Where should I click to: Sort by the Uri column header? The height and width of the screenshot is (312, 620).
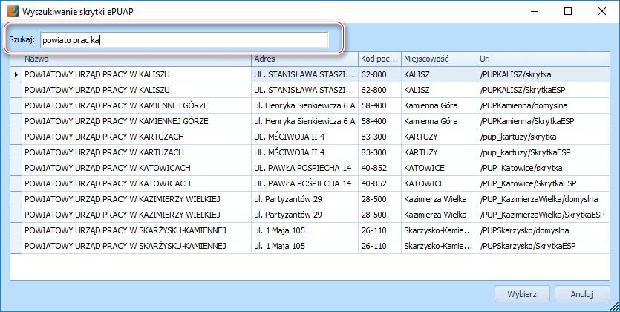tap(544, 59)
